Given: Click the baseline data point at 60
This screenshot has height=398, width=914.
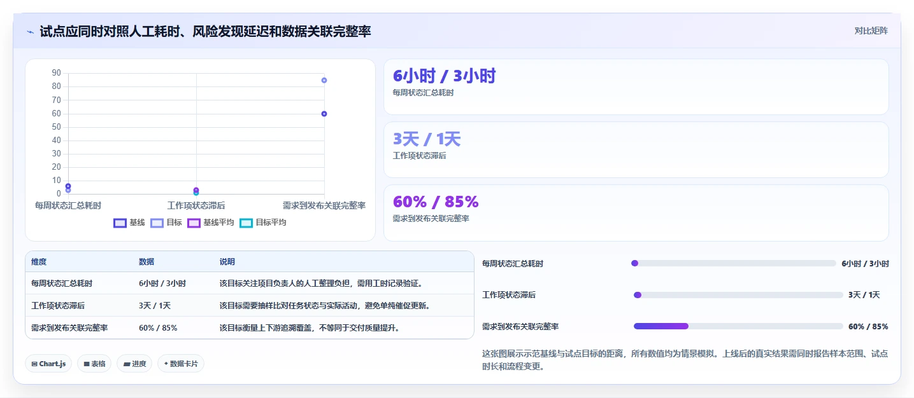Looking at the screenshot, I should 324,114.
